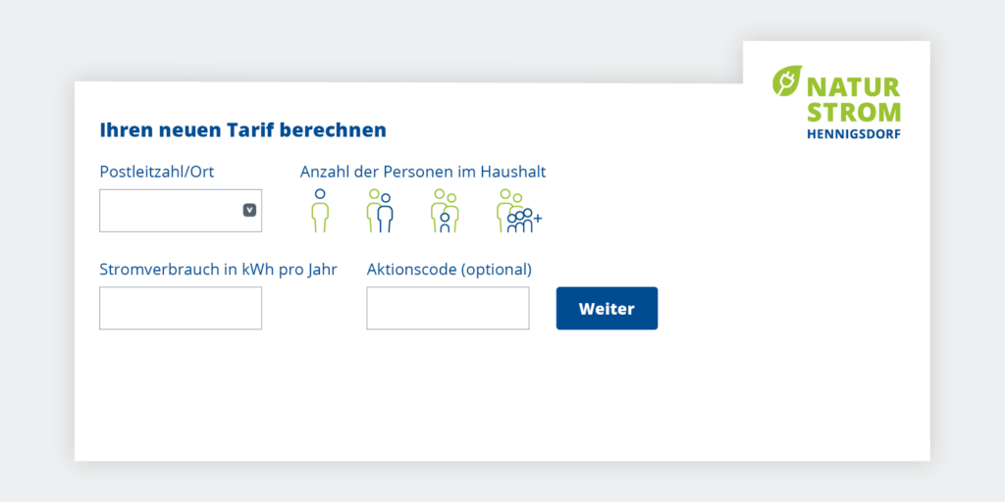Click the 'Postleitzahl/Ort' label

pos(157,172)
